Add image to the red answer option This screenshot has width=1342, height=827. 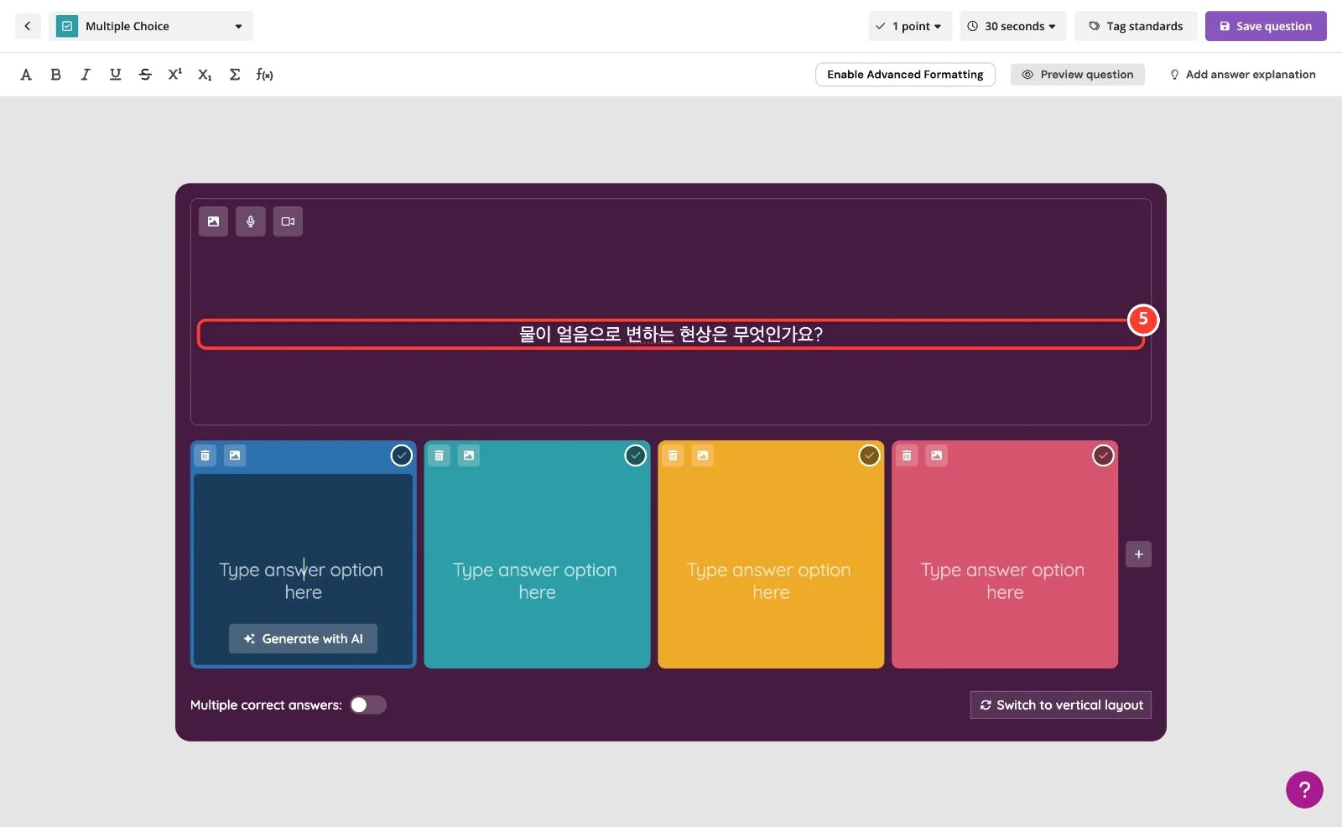tap(937, 455)
